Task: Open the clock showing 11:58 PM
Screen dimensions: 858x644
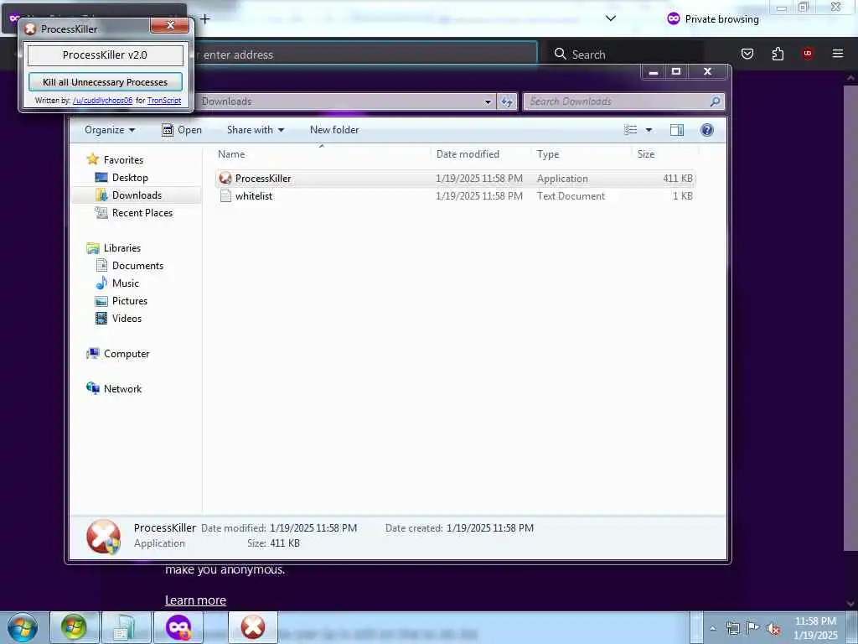Action: 815,628
